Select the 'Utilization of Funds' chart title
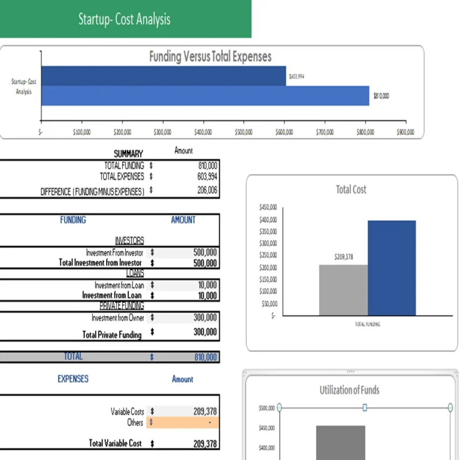Screen dimensions: 460x460 click(x=350, y=390)
